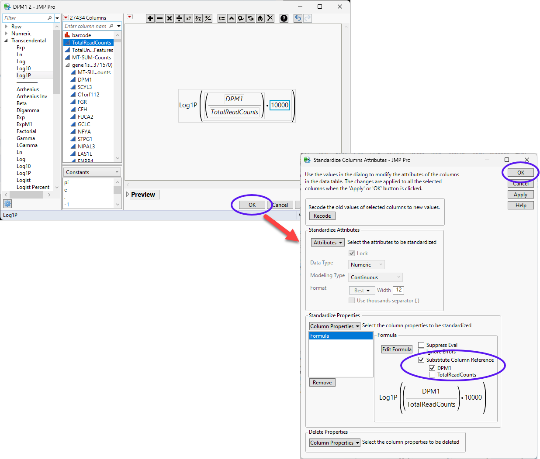Click the Apply button
Viewport: 540px width, 459px height.
[x=521, y=195]
